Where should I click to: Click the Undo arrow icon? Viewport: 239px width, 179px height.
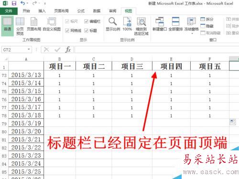pos(23,3)
